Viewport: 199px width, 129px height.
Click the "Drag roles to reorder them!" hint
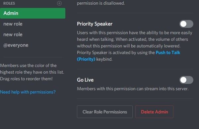tap(26, 79)
